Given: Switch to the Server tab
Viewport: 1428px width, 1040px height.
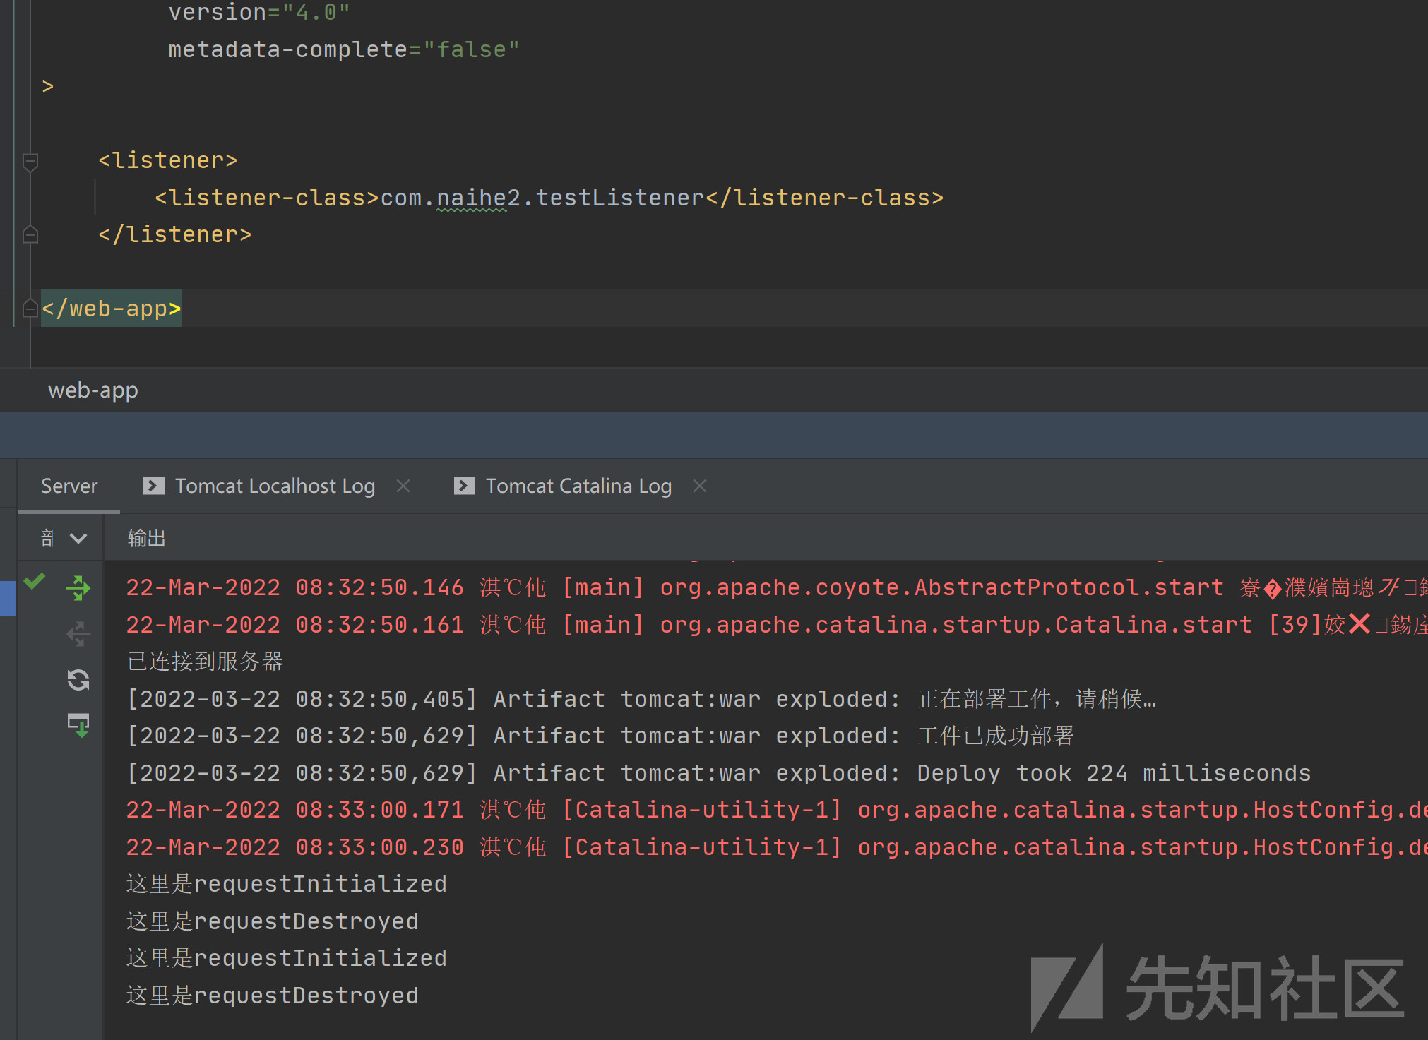Looking at the screenshot, I should (x=69, y=486).
